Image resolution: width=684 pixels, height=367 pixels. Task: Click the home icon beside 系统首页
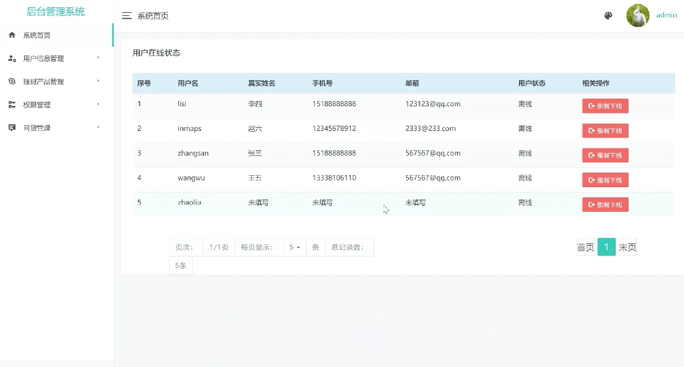pos(12,35)
